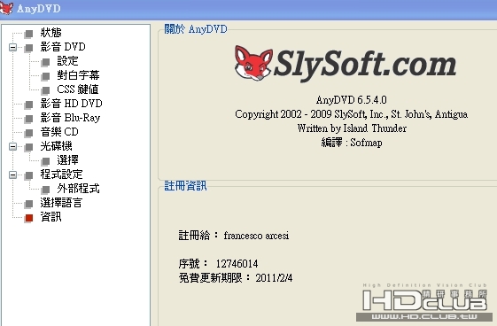Click the gray icon beside 影音 Blu-Ray
The height and width of the screenshot is (326, 497).
click(29, 119)
